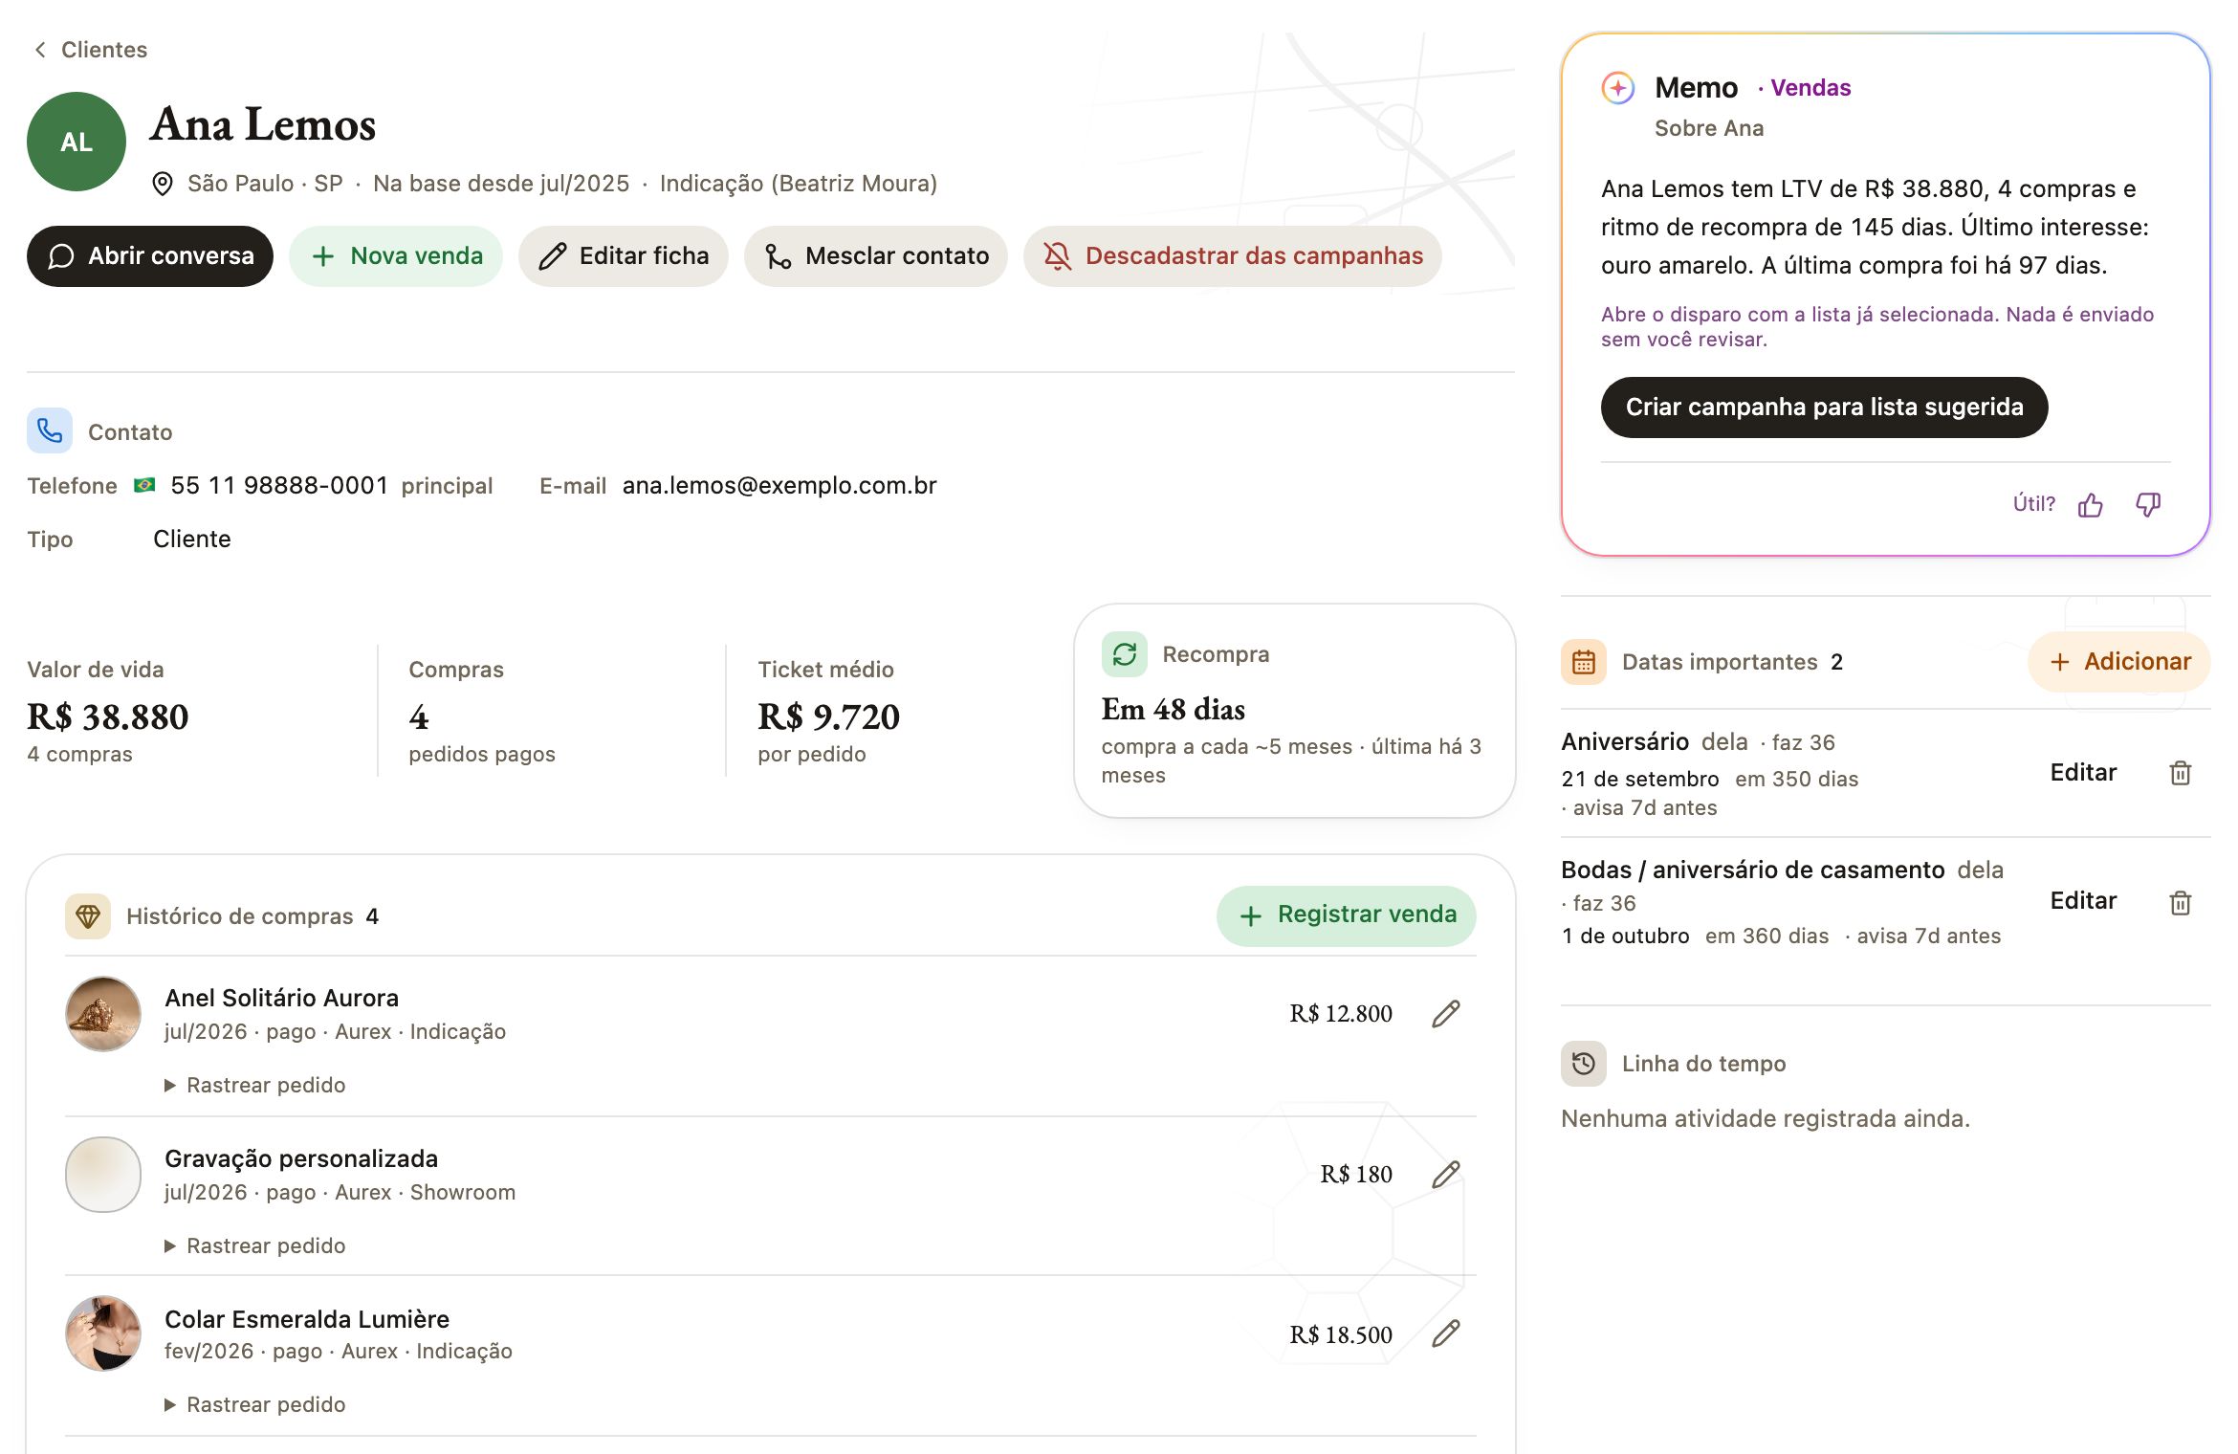Delete the Bodas anniversary date
The width and height of the screenshot is (2238, 1454).
point(2181,902)
